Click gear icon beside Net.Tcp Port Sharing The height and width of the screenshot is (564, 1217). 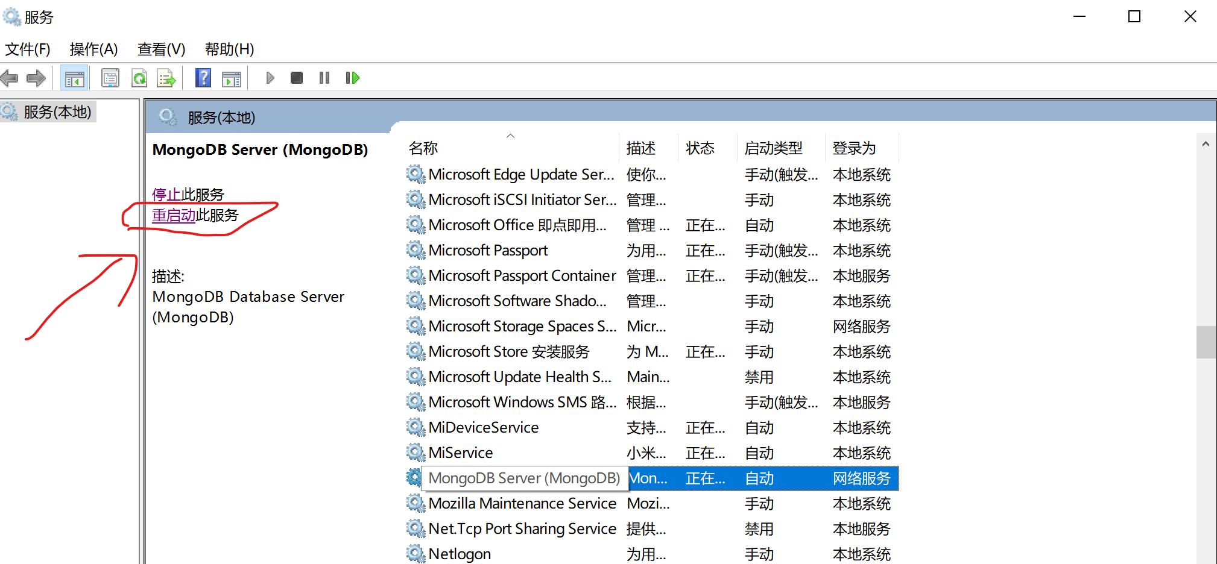coord(416,528)
